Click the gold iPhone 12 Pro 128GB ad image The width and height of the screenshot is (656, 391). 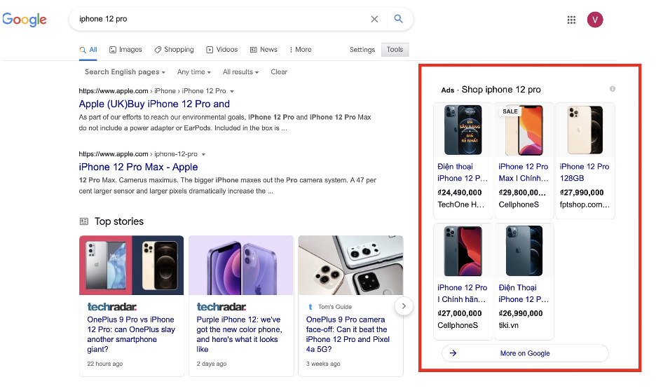[585, 131]
